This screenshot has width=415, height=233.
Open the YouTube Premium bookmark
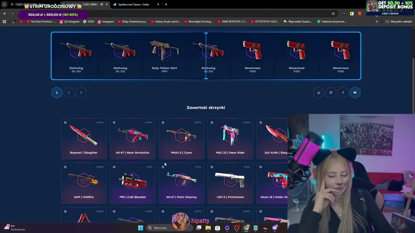pos(41,22)
